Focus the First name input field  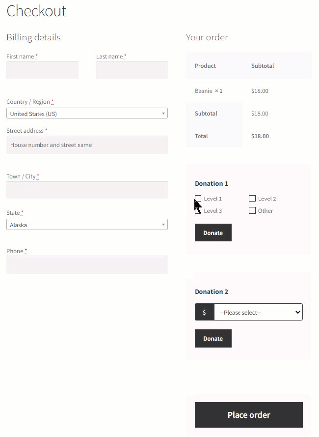pyautogui.click(x=42, y=70)
